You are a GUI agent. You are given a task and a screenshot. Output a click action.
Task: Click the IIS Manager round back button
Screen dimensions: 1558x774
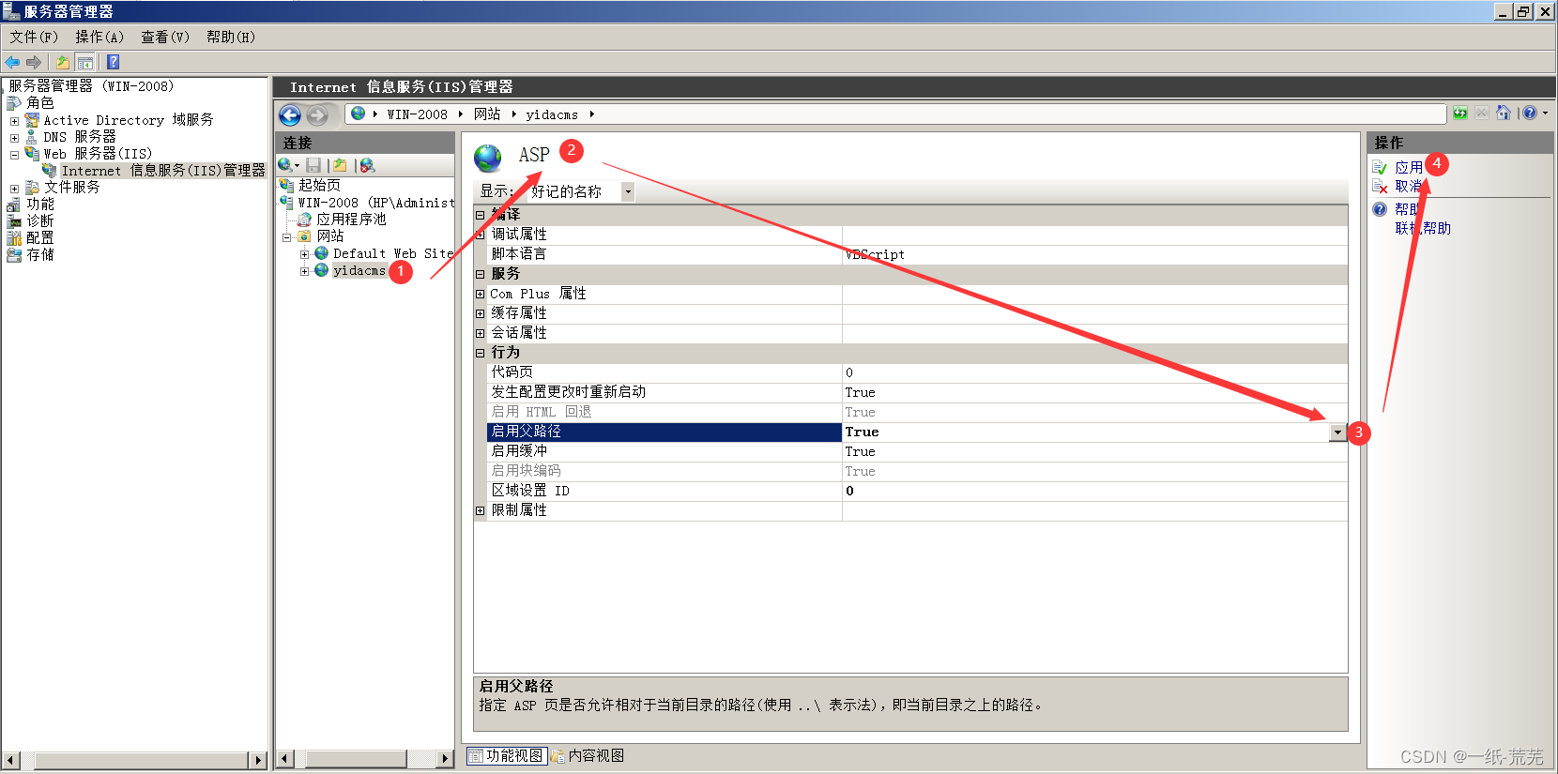290,115
